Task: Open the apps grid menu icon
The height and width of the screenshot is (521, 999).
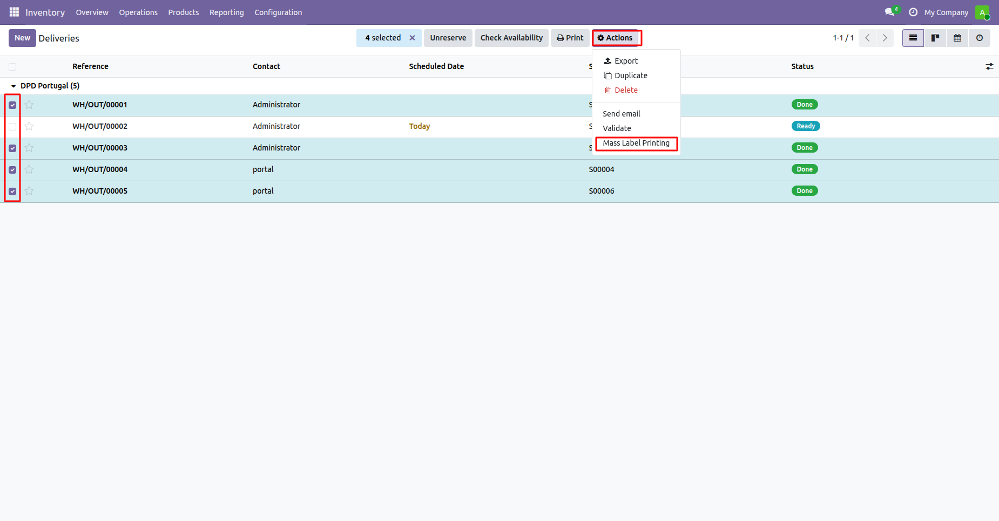Action: 14,12
